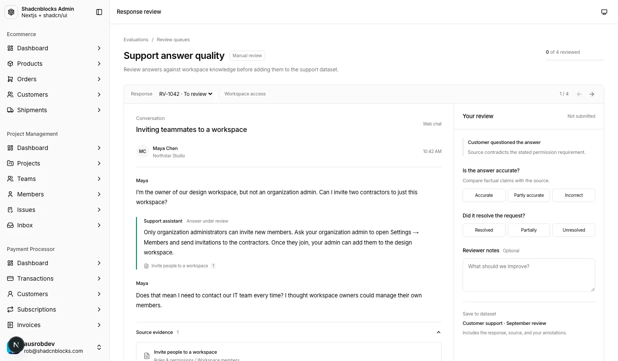Expand Ecommerce Customers chevron
The height and width of the screenshot is (361, 618).
(x=99, y=95)
